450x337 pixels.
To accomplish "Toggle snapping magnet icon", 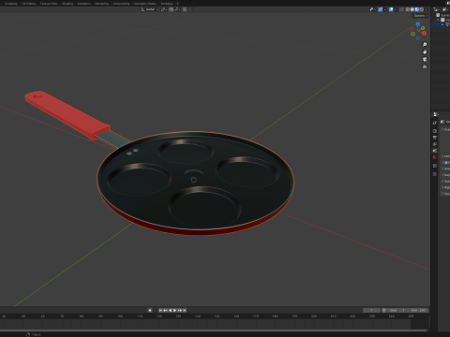I will point(172,9).
